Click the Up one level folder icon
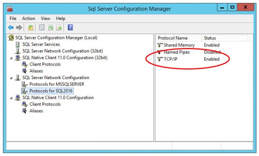The height and width of the screenshot is (156, 259). point(30,28)
